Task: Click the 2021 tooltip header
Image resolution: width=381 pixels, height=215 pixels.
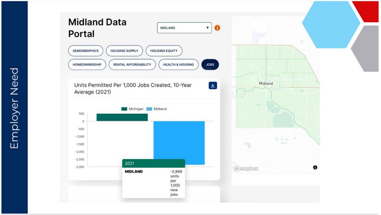Action: [153, 163]
